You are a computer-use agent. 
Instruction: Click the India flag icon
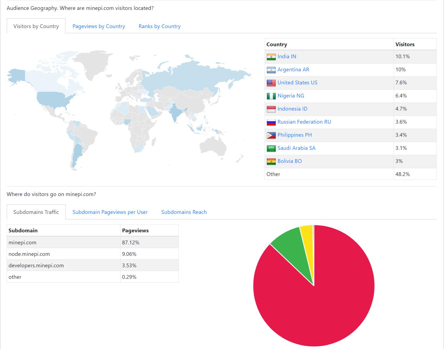tap(271, 57)
